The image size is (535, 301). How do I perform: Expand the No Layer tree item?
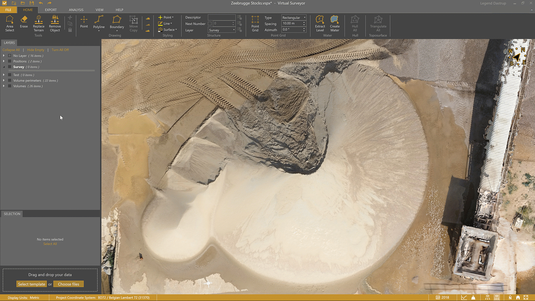(x=4, y=55)
